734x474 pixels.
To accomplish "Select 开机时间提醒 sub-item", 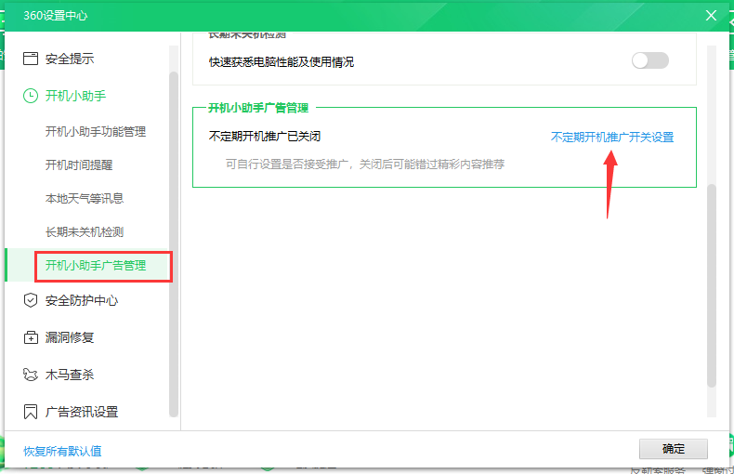I will 79,165.
